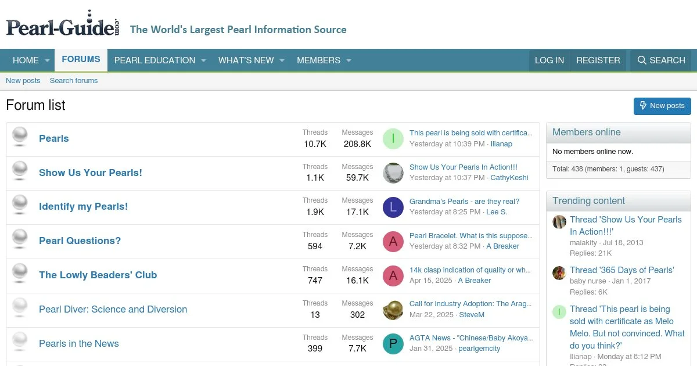
Task: Open trending thread about Melo Melo certificate
Action: (627, 327)
